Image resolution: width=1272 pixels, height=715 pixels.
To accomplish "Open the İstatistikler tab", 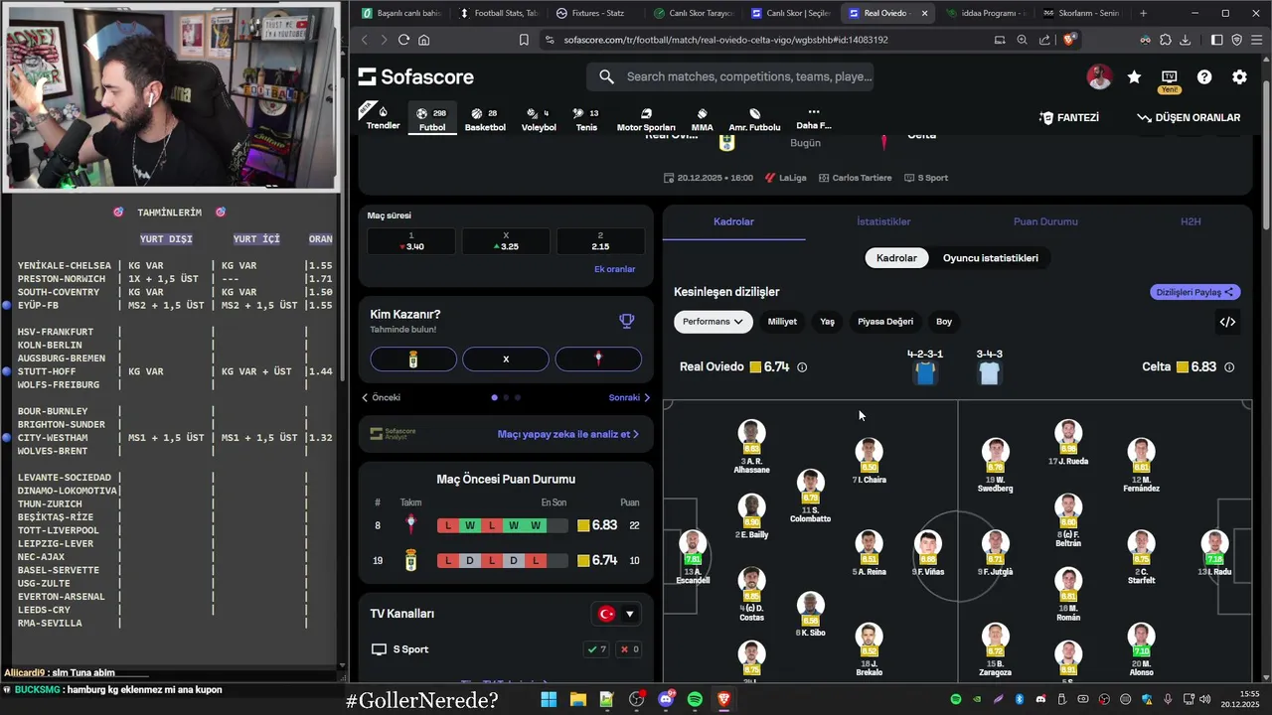I will [x=883, y=221].
